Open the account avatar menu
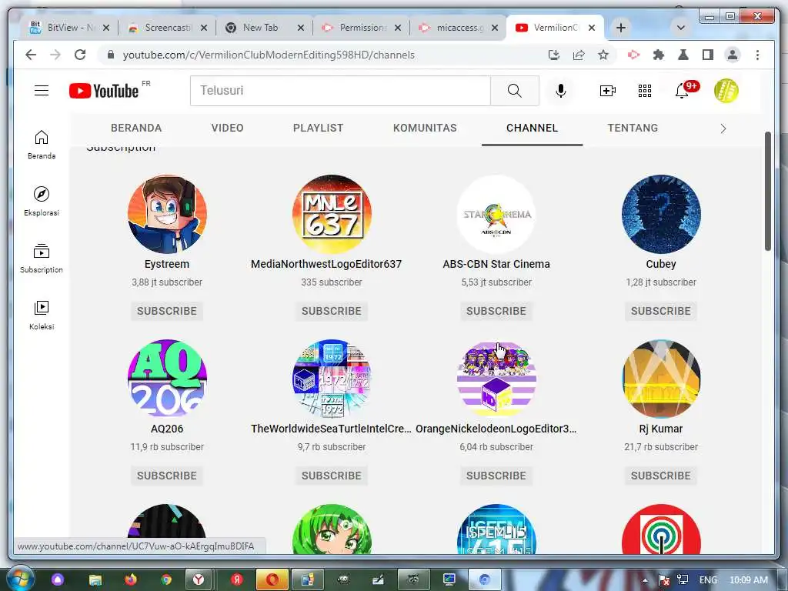This screenshot has width=788, height=591. [x=726, y=91]
